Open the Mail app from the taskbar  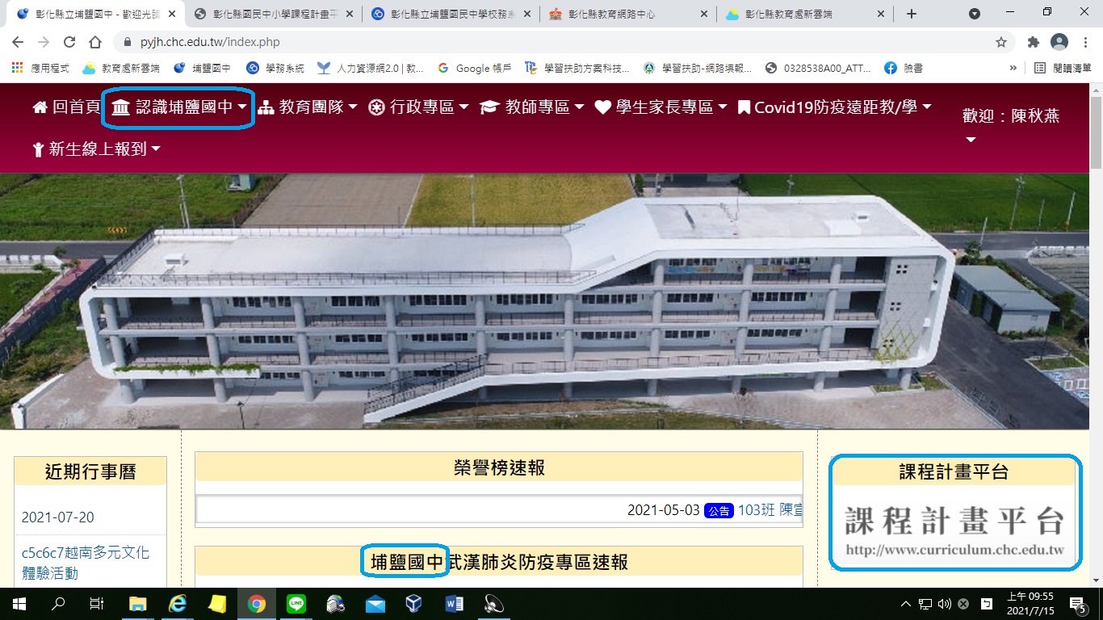click(375, 604)
